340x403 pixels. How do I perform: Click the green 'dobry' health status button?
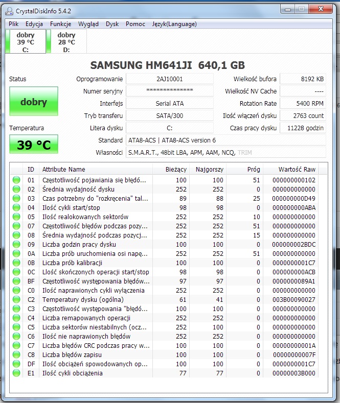coord(34,101)
